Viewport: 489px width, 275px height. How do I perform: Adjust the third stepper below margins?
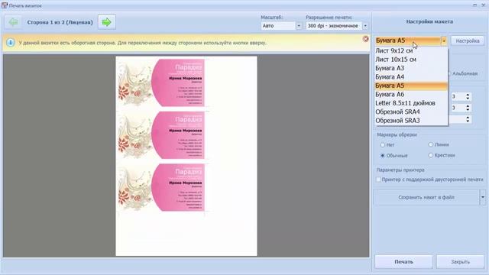468,119
